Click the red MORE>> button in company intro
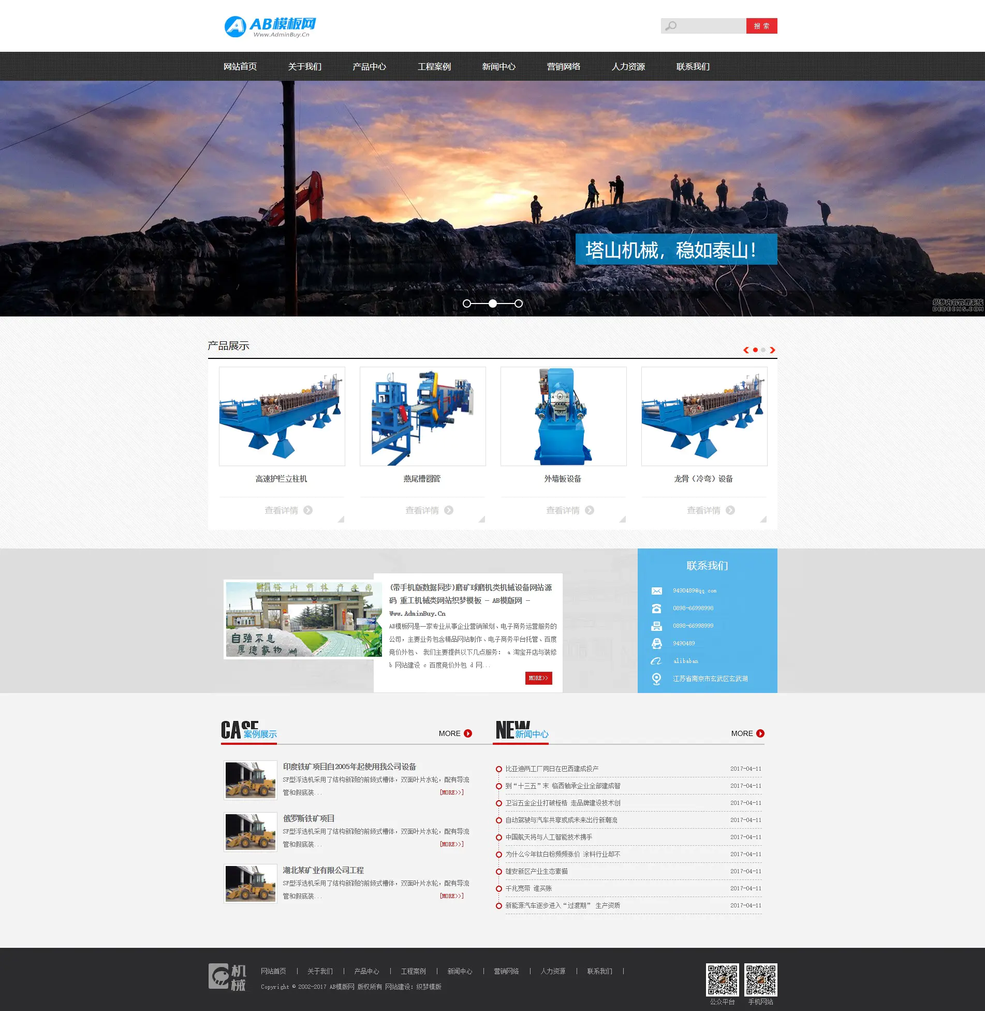The height and width of the screenshot is (1011, 985). (538, 678)
